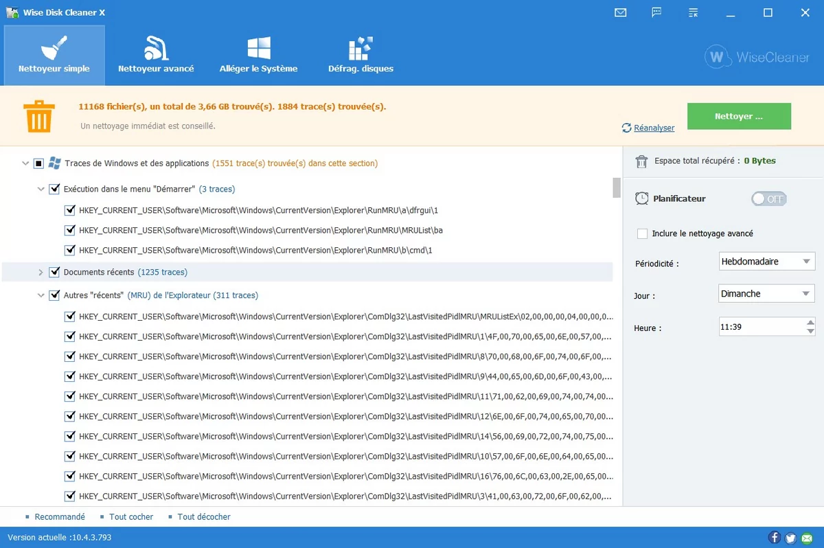Screen dimensions: 824x548
Task: Switch to Nettoyeur simple tab
Action: pos(54,55)
